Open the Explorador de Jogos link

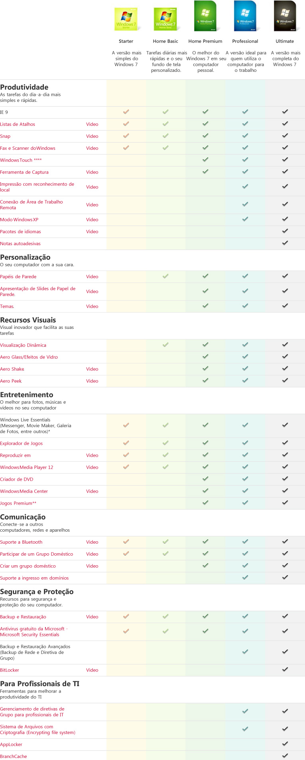21,443
